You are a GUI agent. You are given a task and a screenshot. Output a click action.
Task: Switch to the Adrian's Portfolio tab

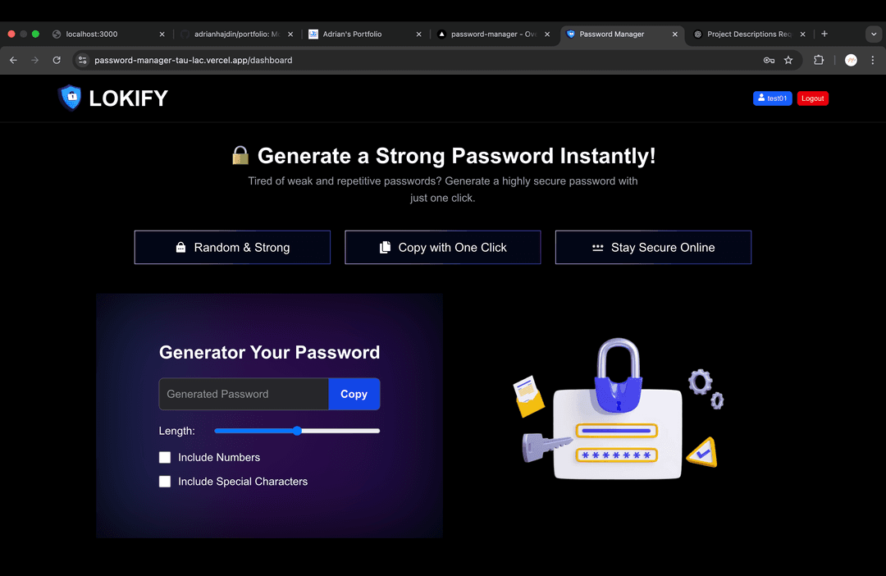tap(365, 34)
